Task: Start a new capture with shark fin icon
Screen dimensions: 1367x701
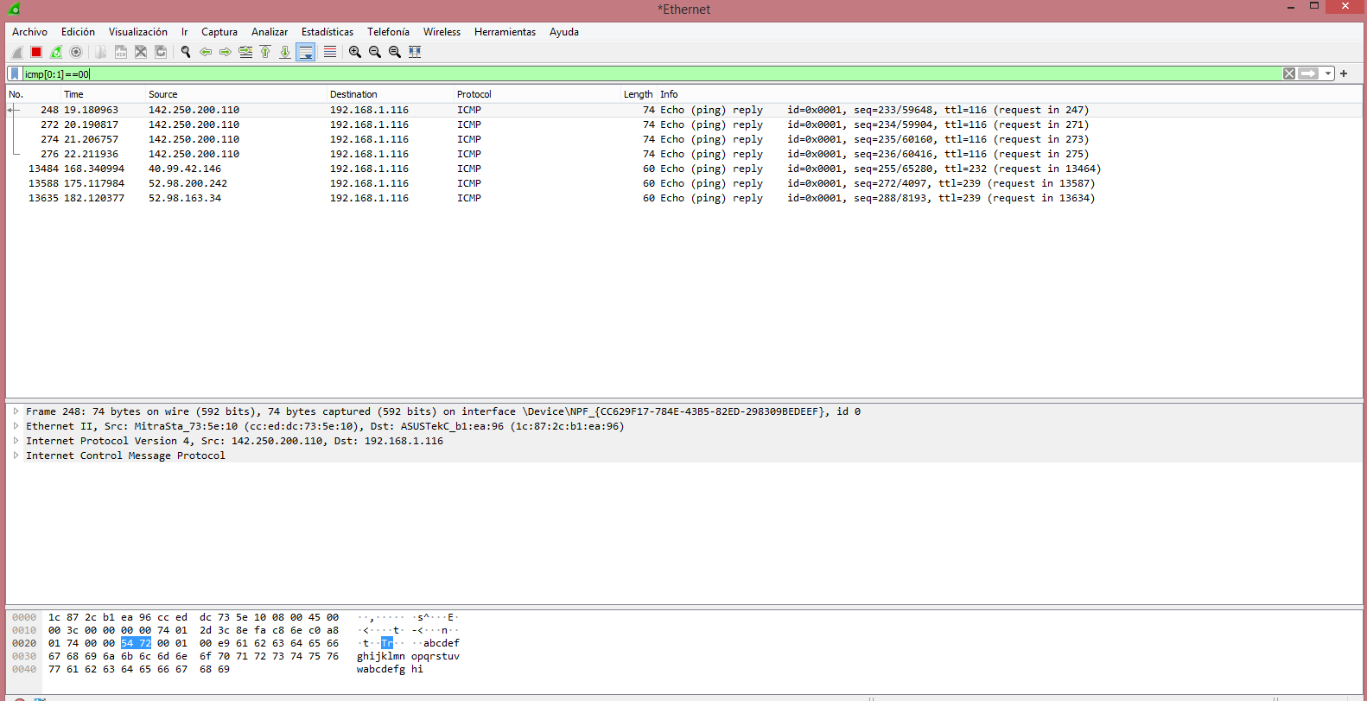Action: tap(16, 52)
